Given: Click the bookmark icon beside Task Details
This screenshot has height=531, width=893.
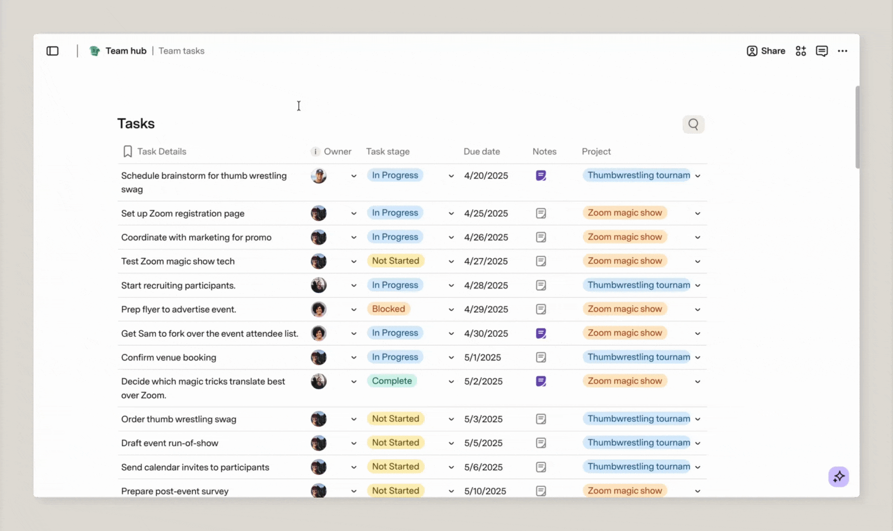Looking at the screenshot, I should (127, 151).
